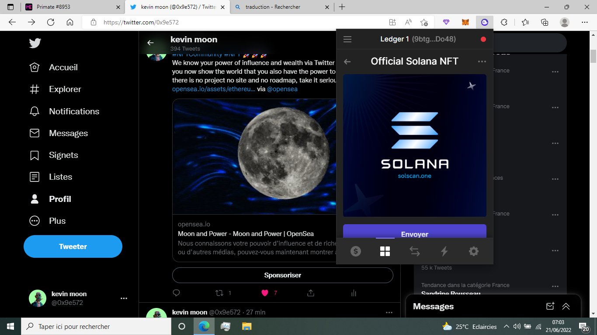Screen dimensions: 597x335
Task: Open Edge settings and more menu
Action: point(585,22)
